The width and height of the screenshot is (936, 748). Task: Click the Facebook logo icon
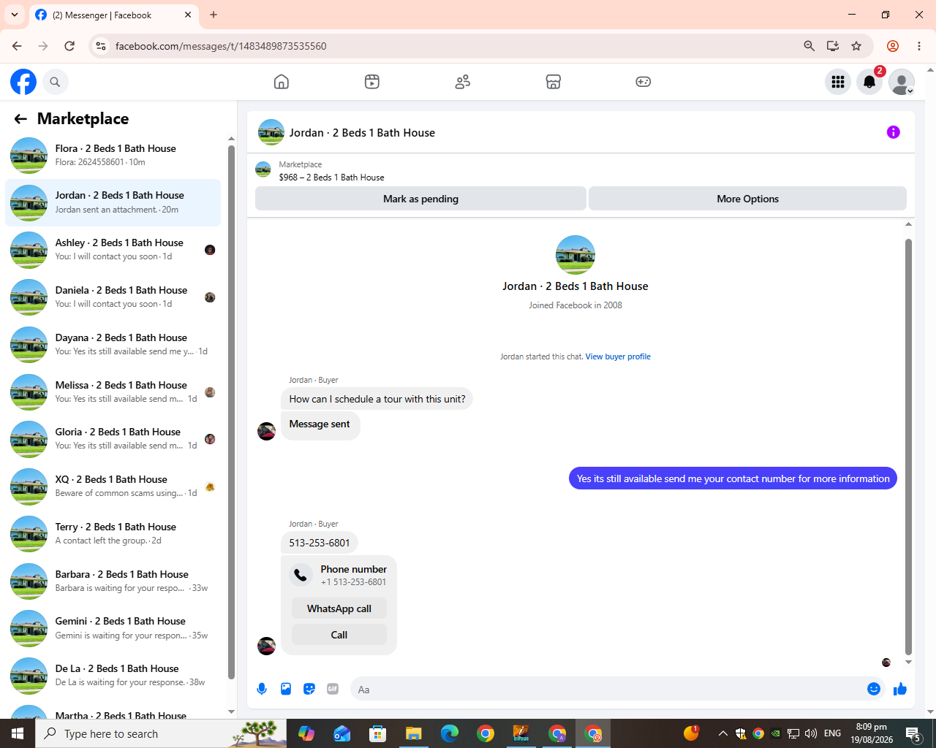click(x=23, y=82)
